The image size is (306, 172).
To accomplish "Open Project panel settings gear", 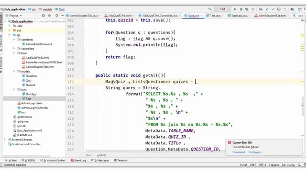I will click(x=56, y=15).
